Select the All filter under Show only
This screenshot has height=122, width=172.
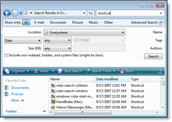tap(26, 22)
